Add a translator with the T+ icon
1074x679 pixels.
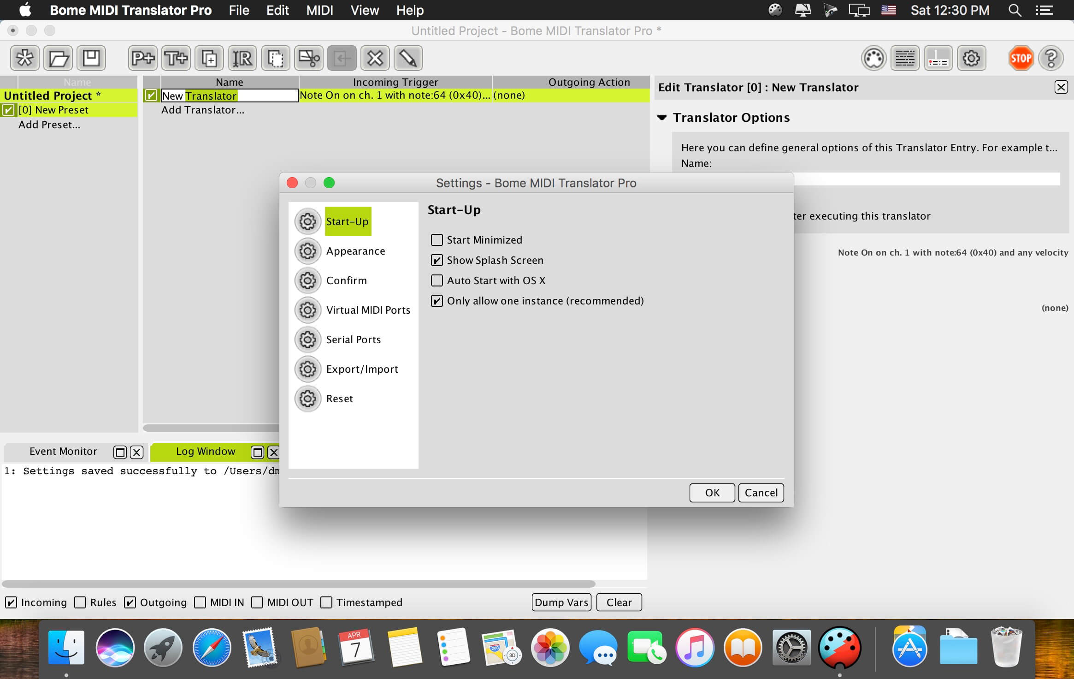click(x=176, y=58)
